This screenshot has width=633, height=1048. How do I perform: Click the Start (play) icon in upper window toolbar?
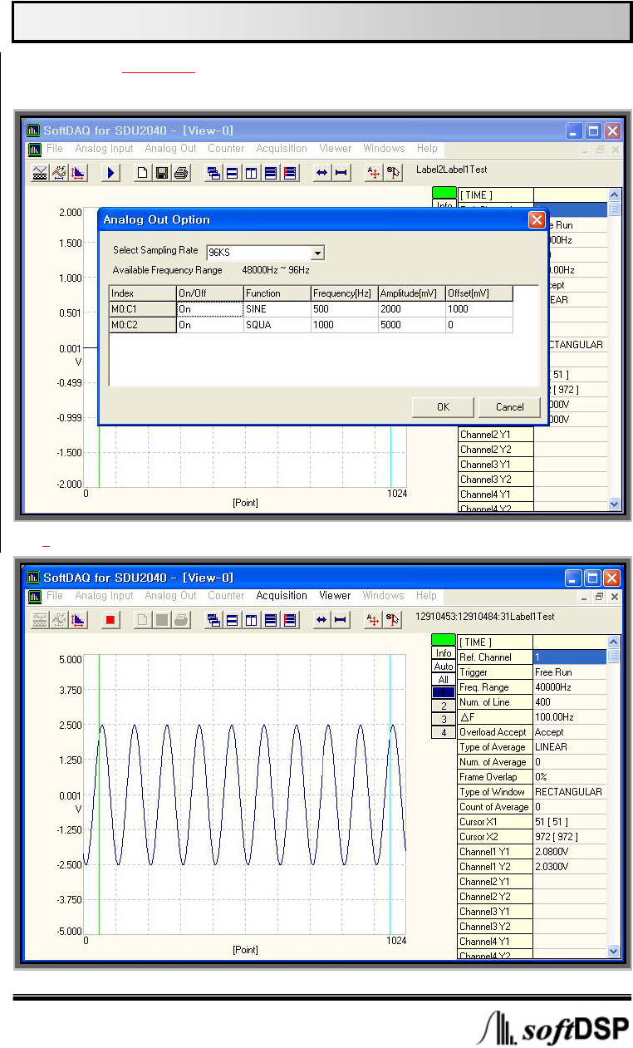coord(112,173)
